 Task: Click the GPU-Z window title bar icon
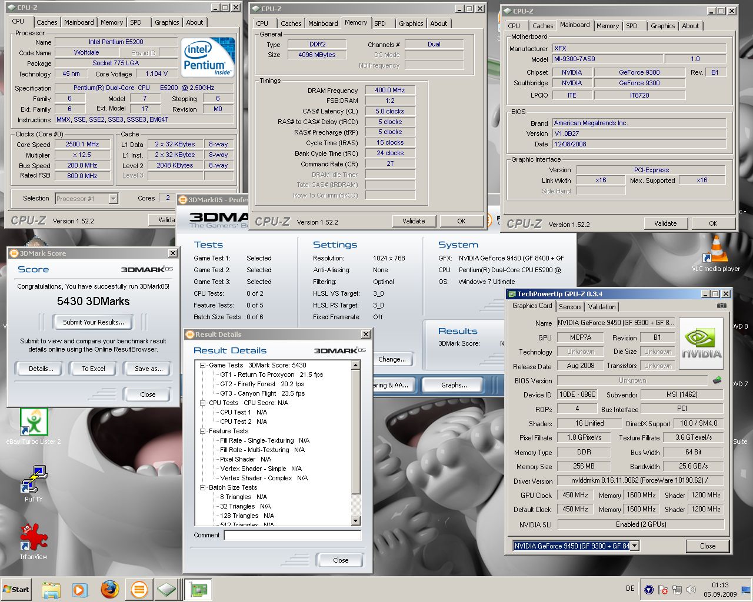(511, 293)
